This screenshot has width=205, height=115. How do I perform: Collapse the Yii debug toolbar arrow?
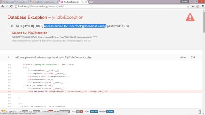(x=200, y=112)
